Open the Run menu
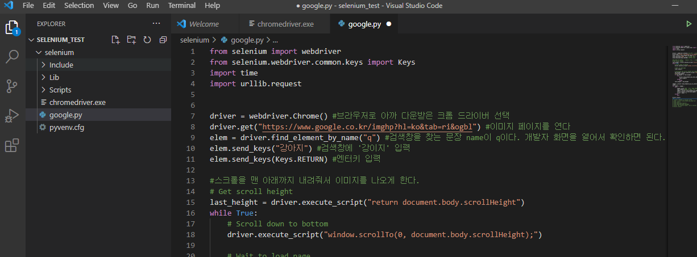This screenshot has height=257, width=697. 152,6
